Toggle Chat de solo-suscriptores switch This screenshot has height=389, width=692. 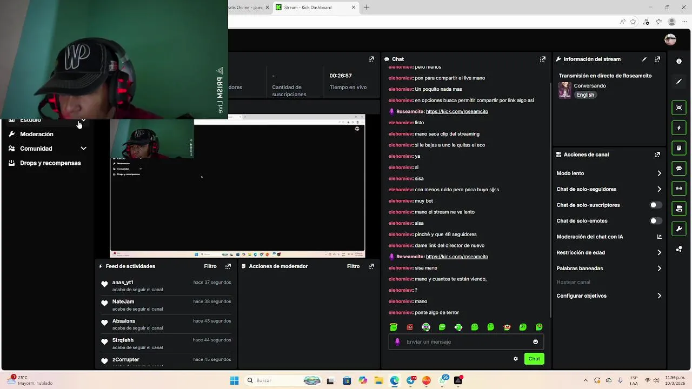[x=655, y=205]
